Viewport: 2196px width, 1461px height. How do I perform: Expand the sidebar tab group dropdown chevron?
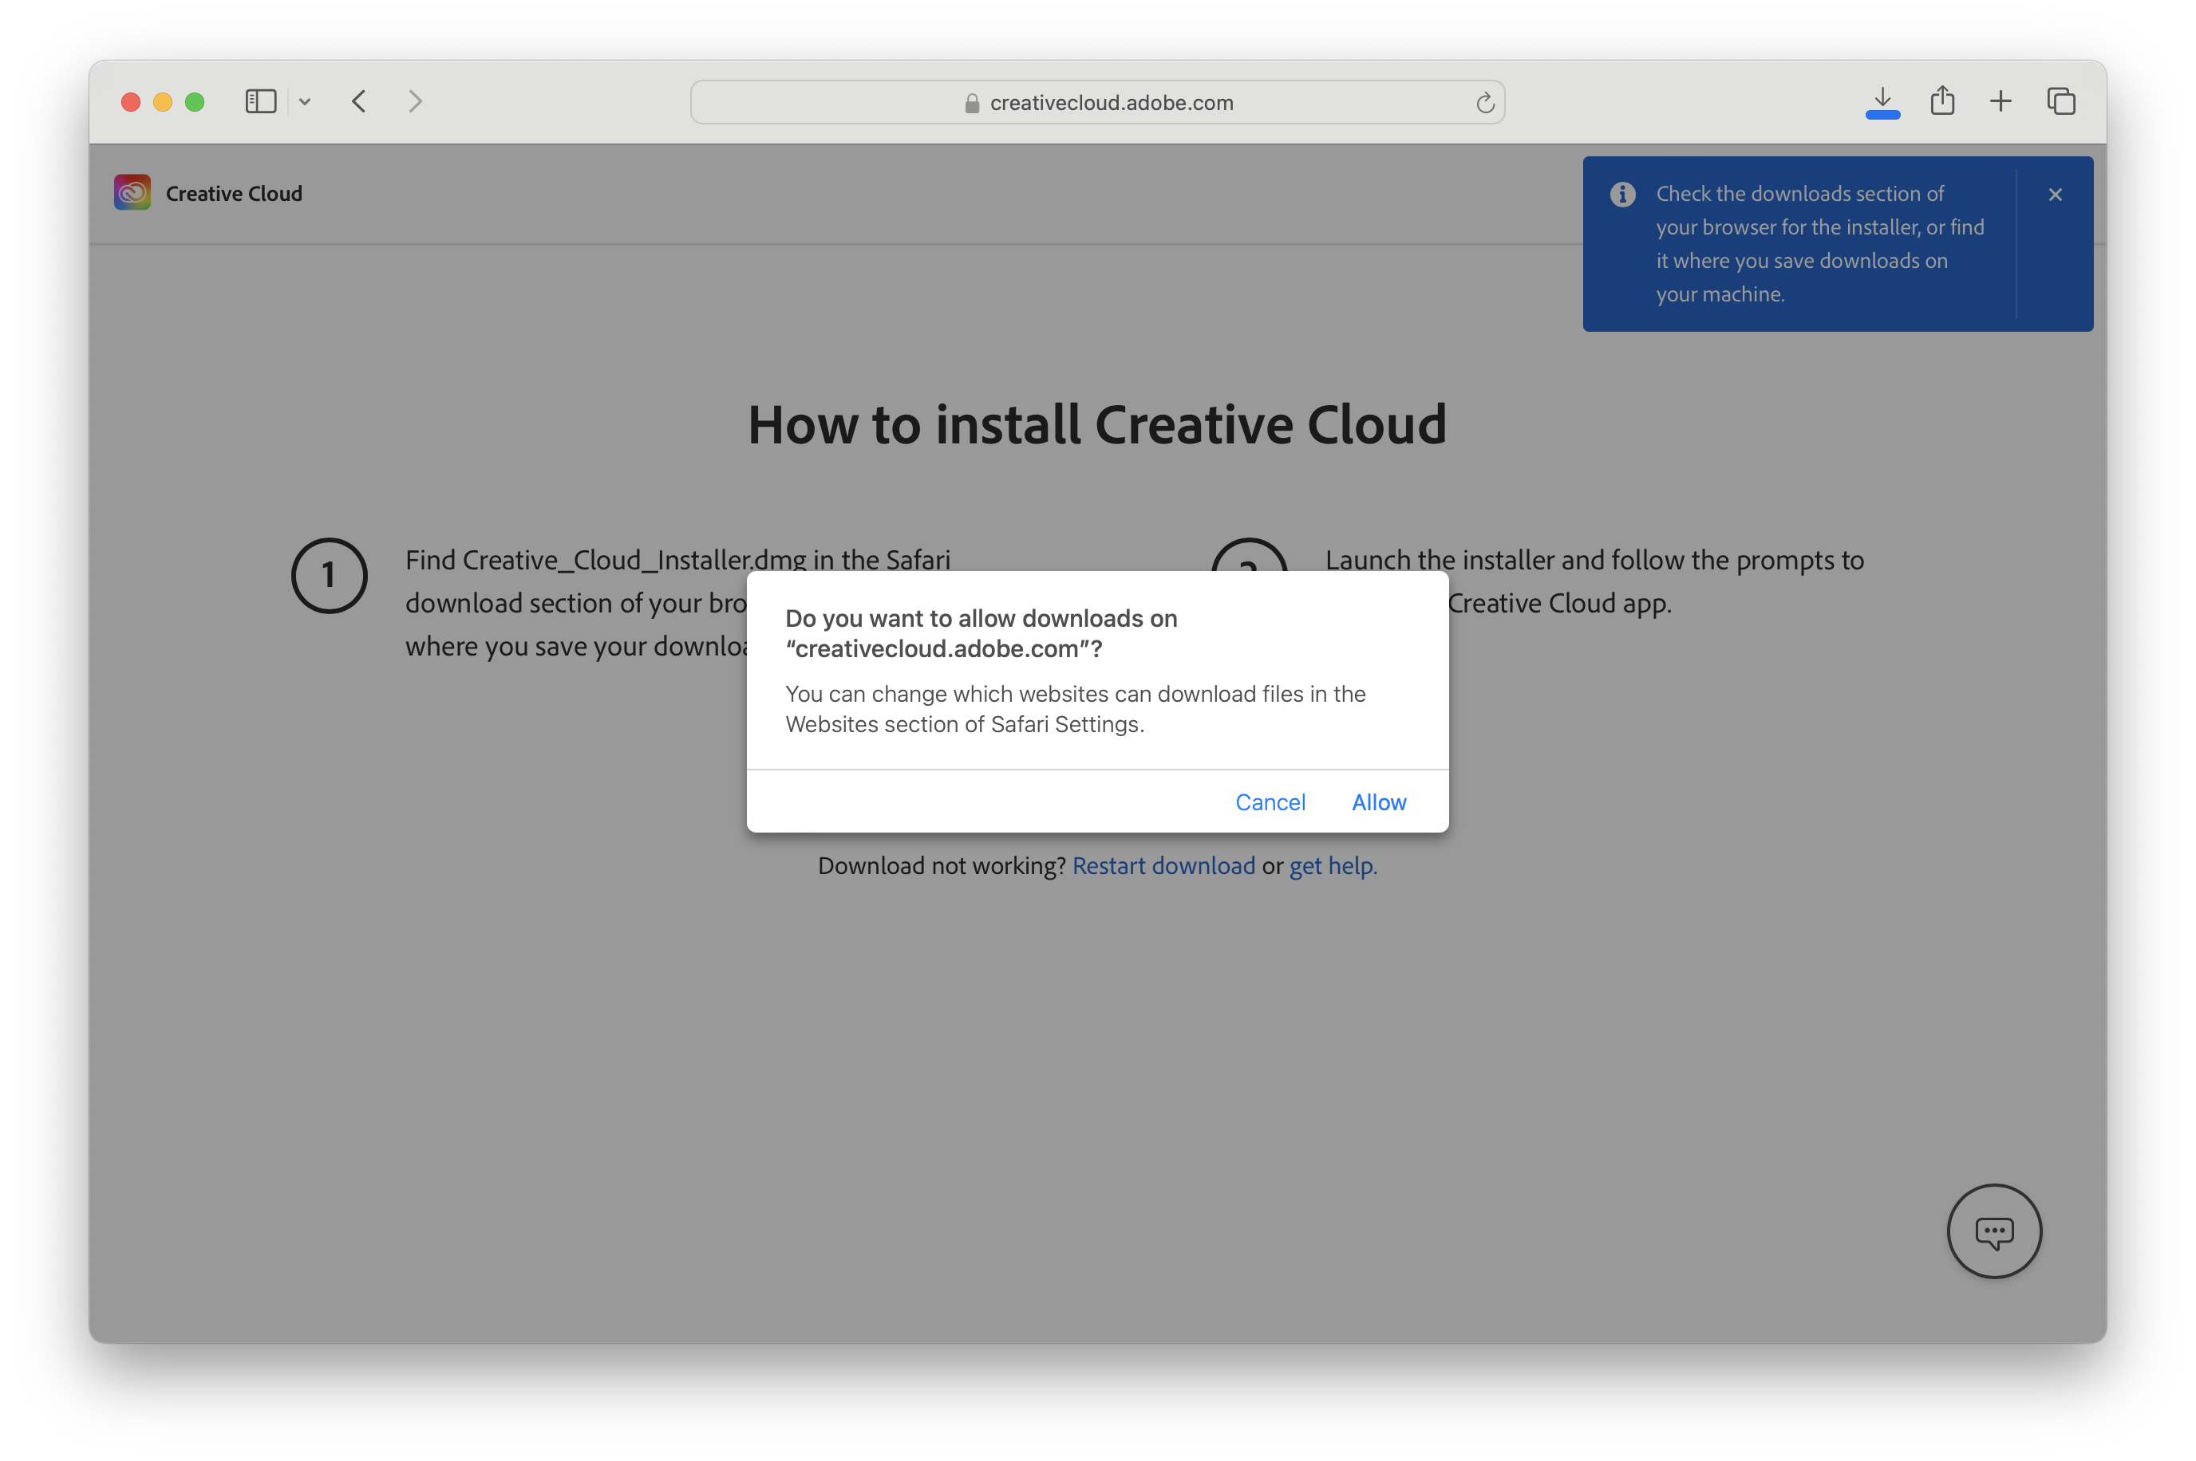305,101
